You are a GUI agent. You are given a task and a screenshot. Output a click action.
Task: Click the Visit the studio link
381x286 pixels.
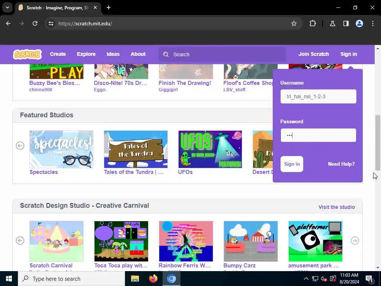336,207
